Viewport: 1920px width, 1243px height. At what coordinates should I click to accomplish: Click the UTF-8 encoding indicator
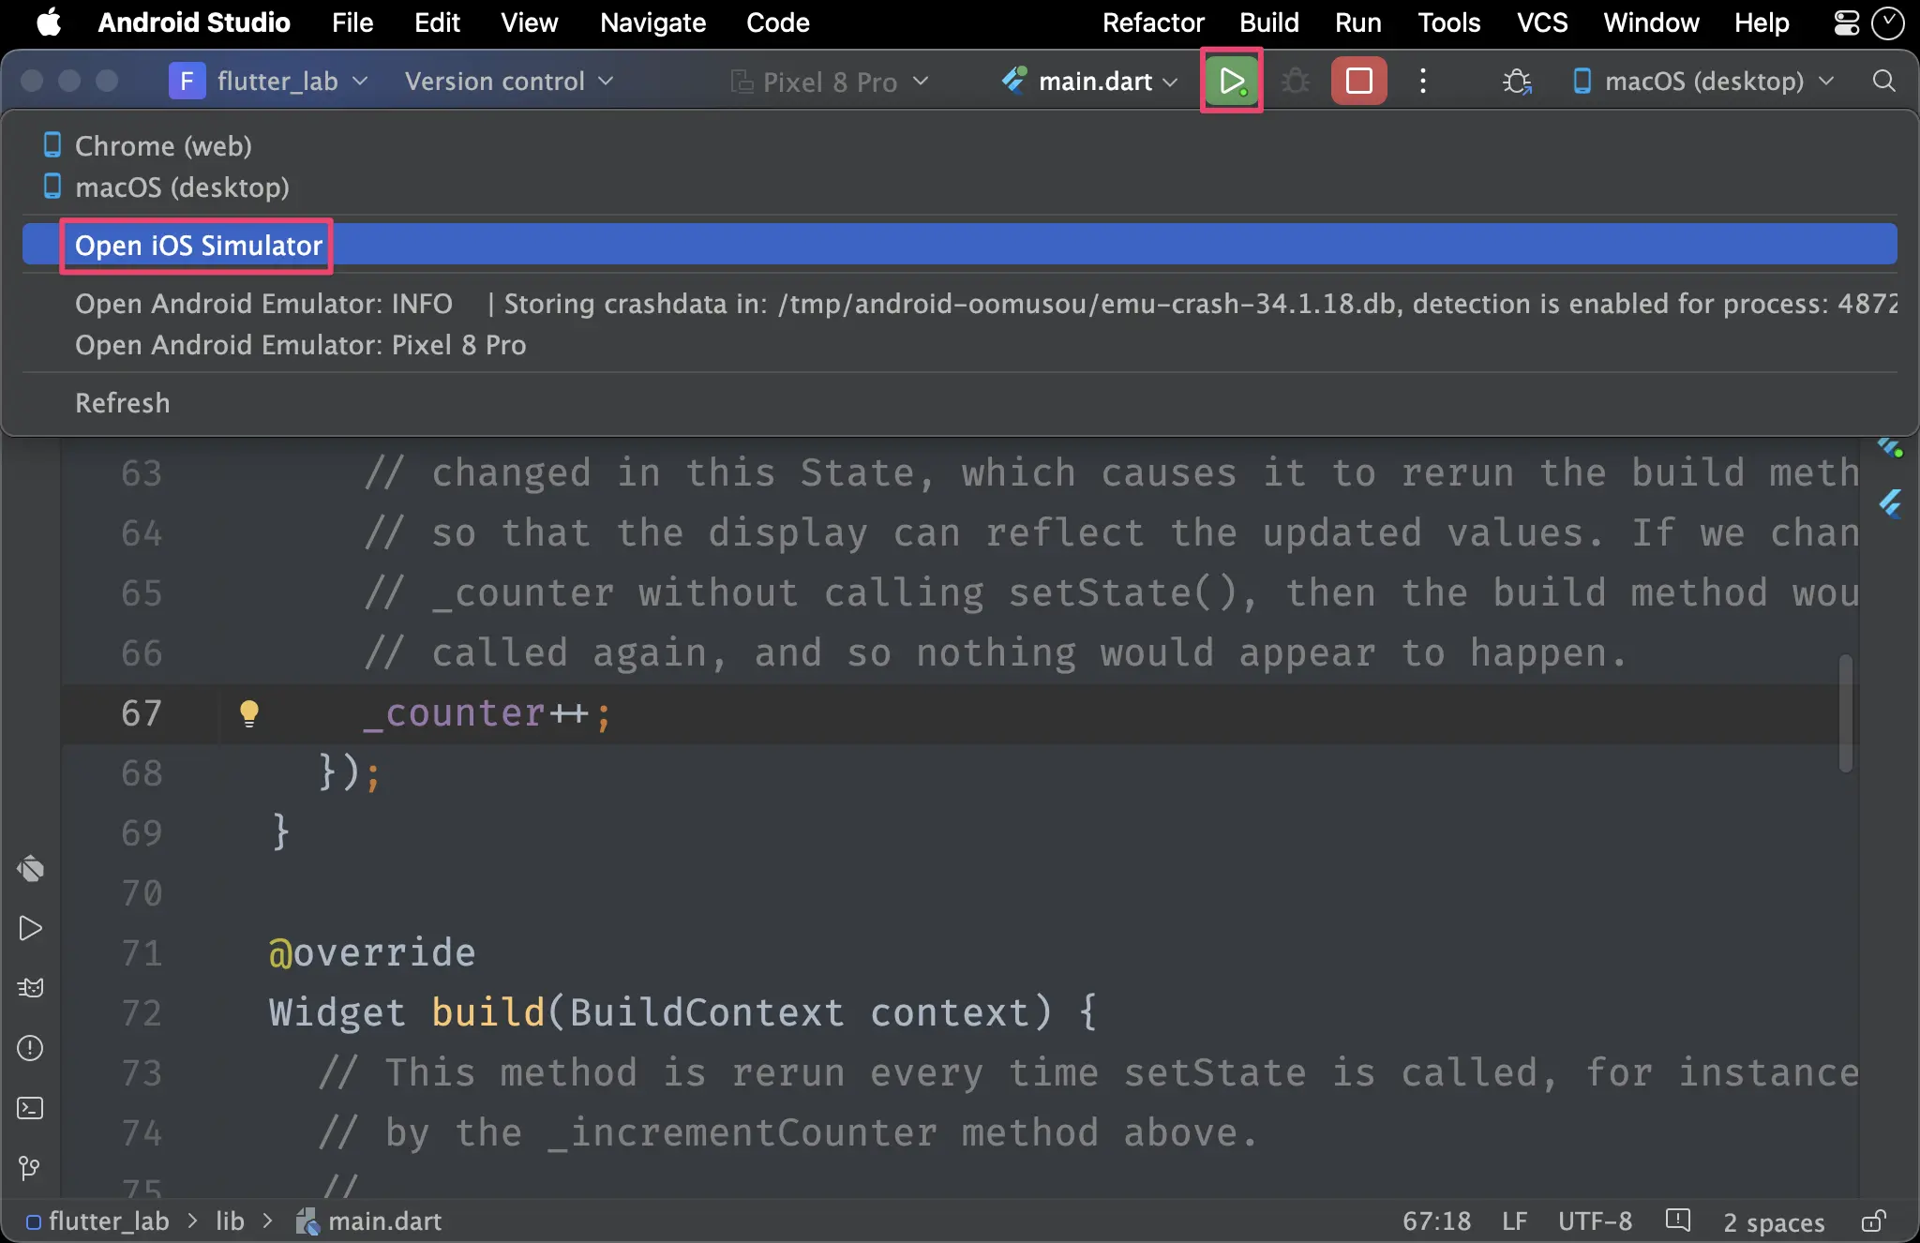(x=1595, y=1221)
